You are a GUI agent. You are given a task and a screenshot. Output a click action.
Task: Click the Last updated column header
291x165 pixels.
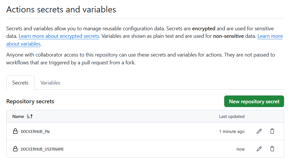pos(232,117)
